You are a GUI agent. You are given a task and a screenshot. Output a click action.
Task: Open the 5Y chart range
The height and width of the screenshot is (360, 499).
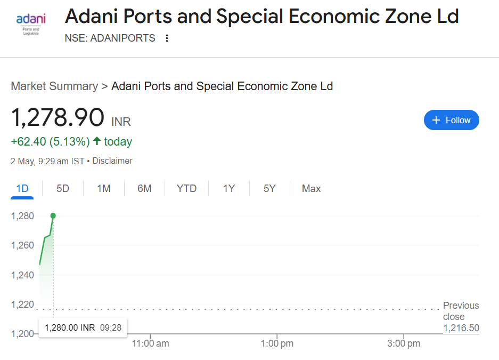pyautogui.click(x=269, y=189)
